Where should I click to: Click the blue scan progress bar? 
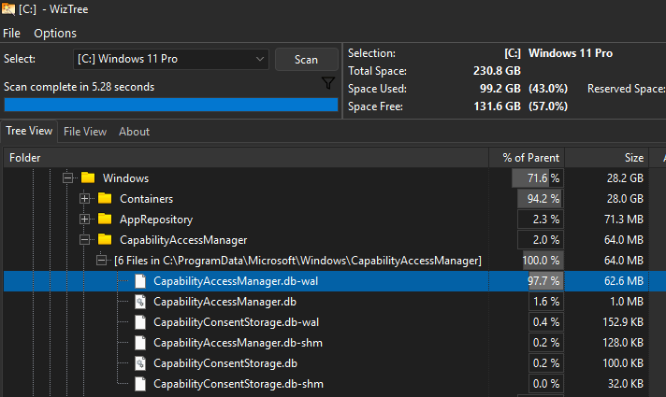pos(171,105)
